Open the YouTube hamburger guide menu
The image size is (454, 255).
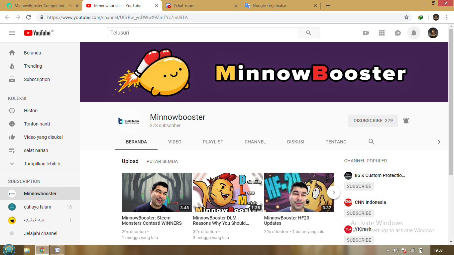pyautogui.click(x=12, y=33)
